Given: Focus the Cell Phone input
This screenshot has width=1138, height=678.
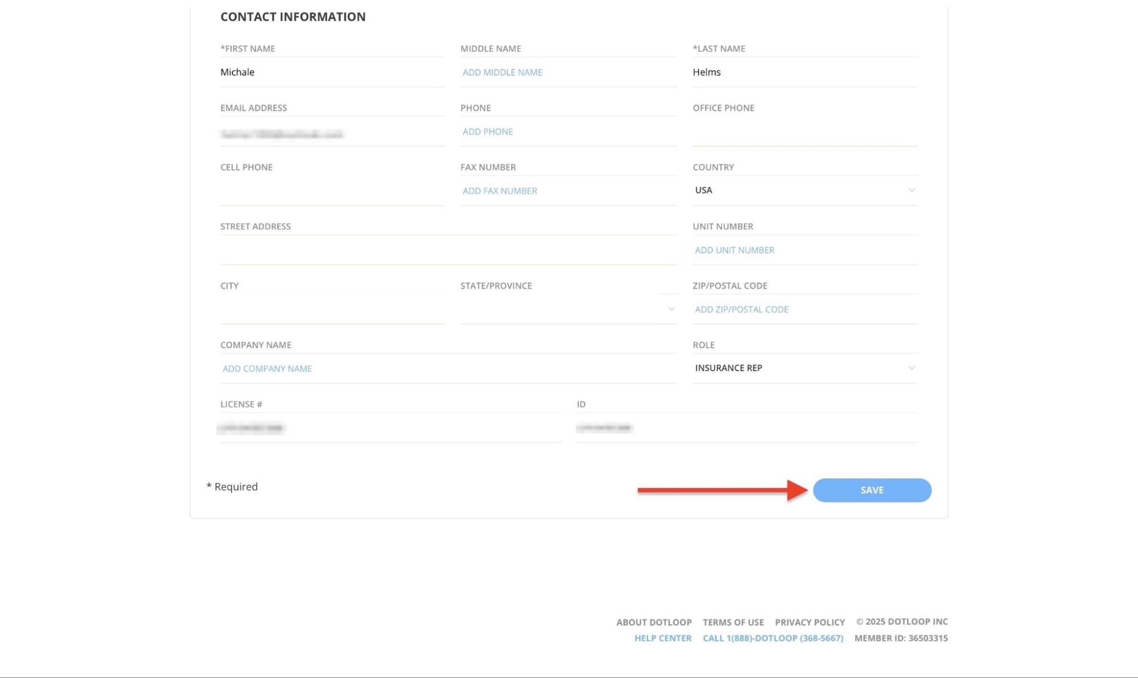Looking at the screenshot, I should tap(332, 192).
